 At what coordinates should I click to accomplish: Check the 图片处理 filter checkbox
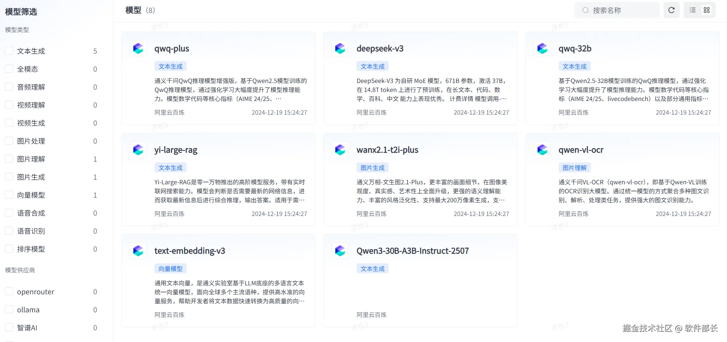click(9, 141)
